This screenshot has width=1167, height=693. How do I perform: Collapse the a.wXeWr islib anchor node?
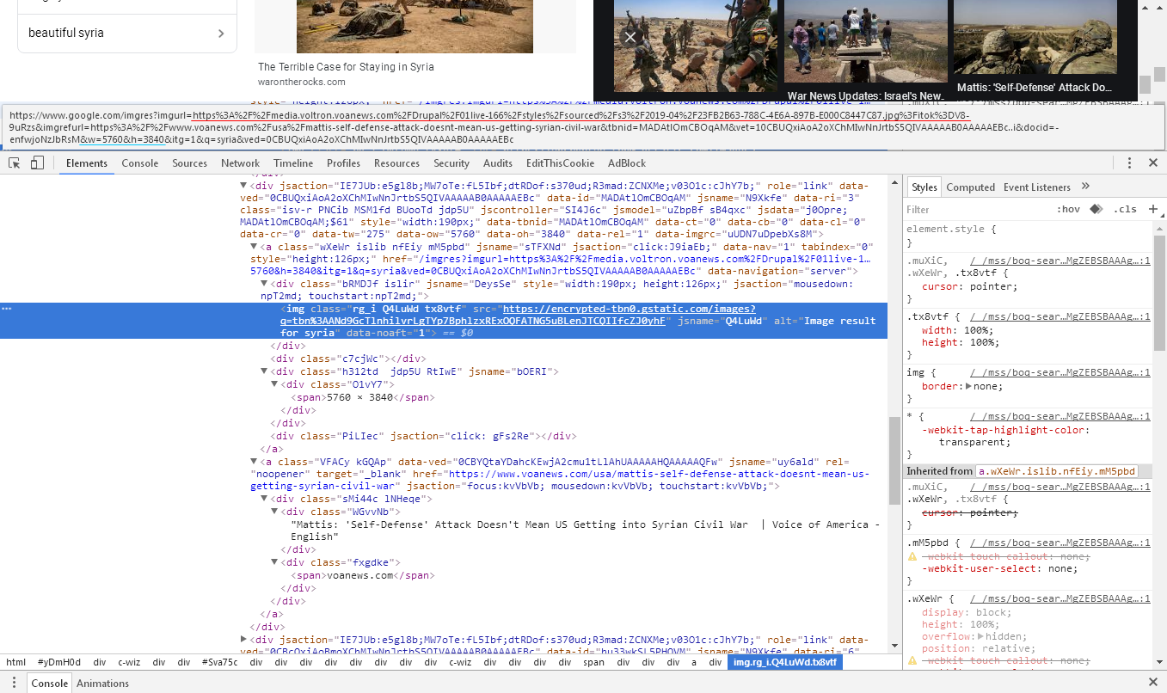click(255, 246)
